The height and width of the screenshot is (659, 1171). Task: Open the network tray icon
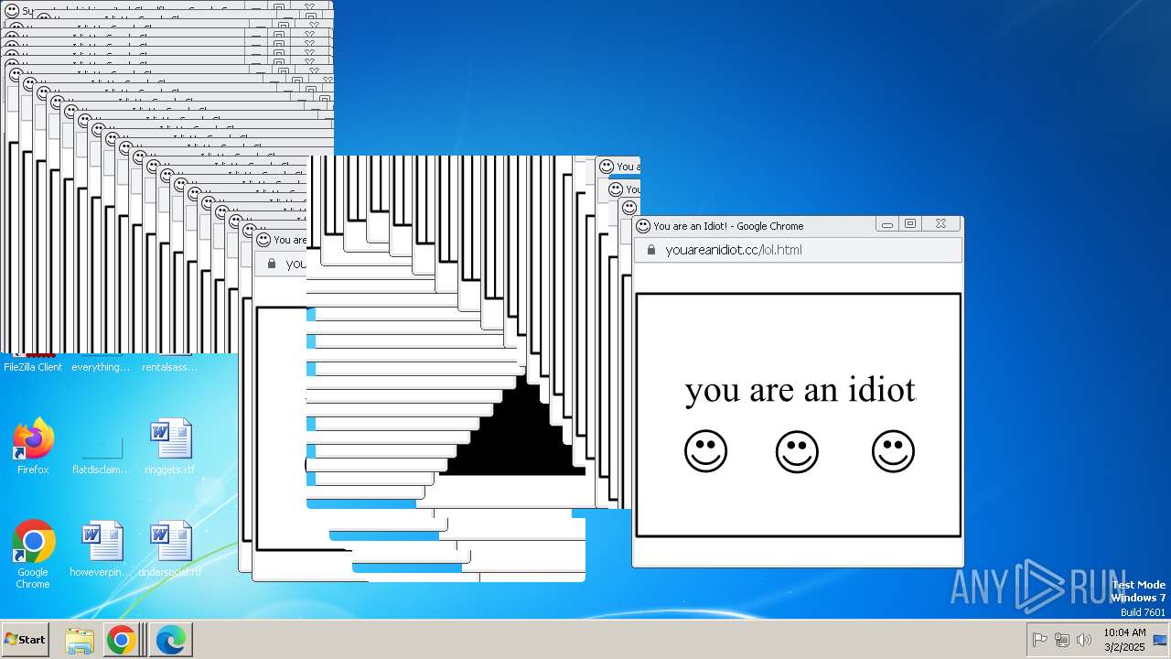coord(1061,640)
